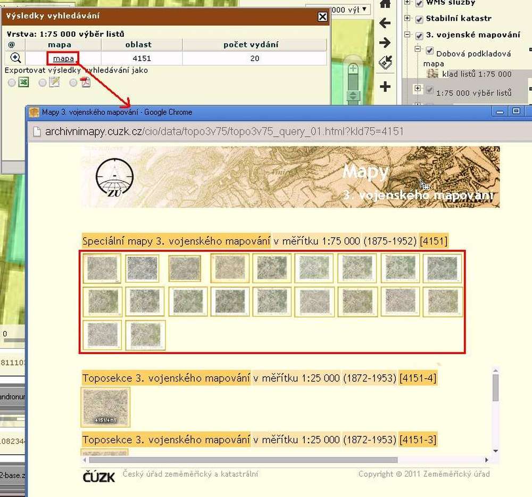Expand the Stabilní katastr tree node
Viewport: 532px width, 497px height.
click(408, 19)
